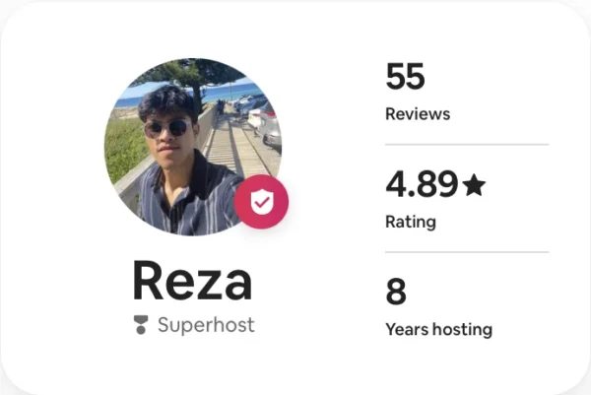Viewport: 591px width, 395px height.
Task: Select the Rating label
Action: 411,222
